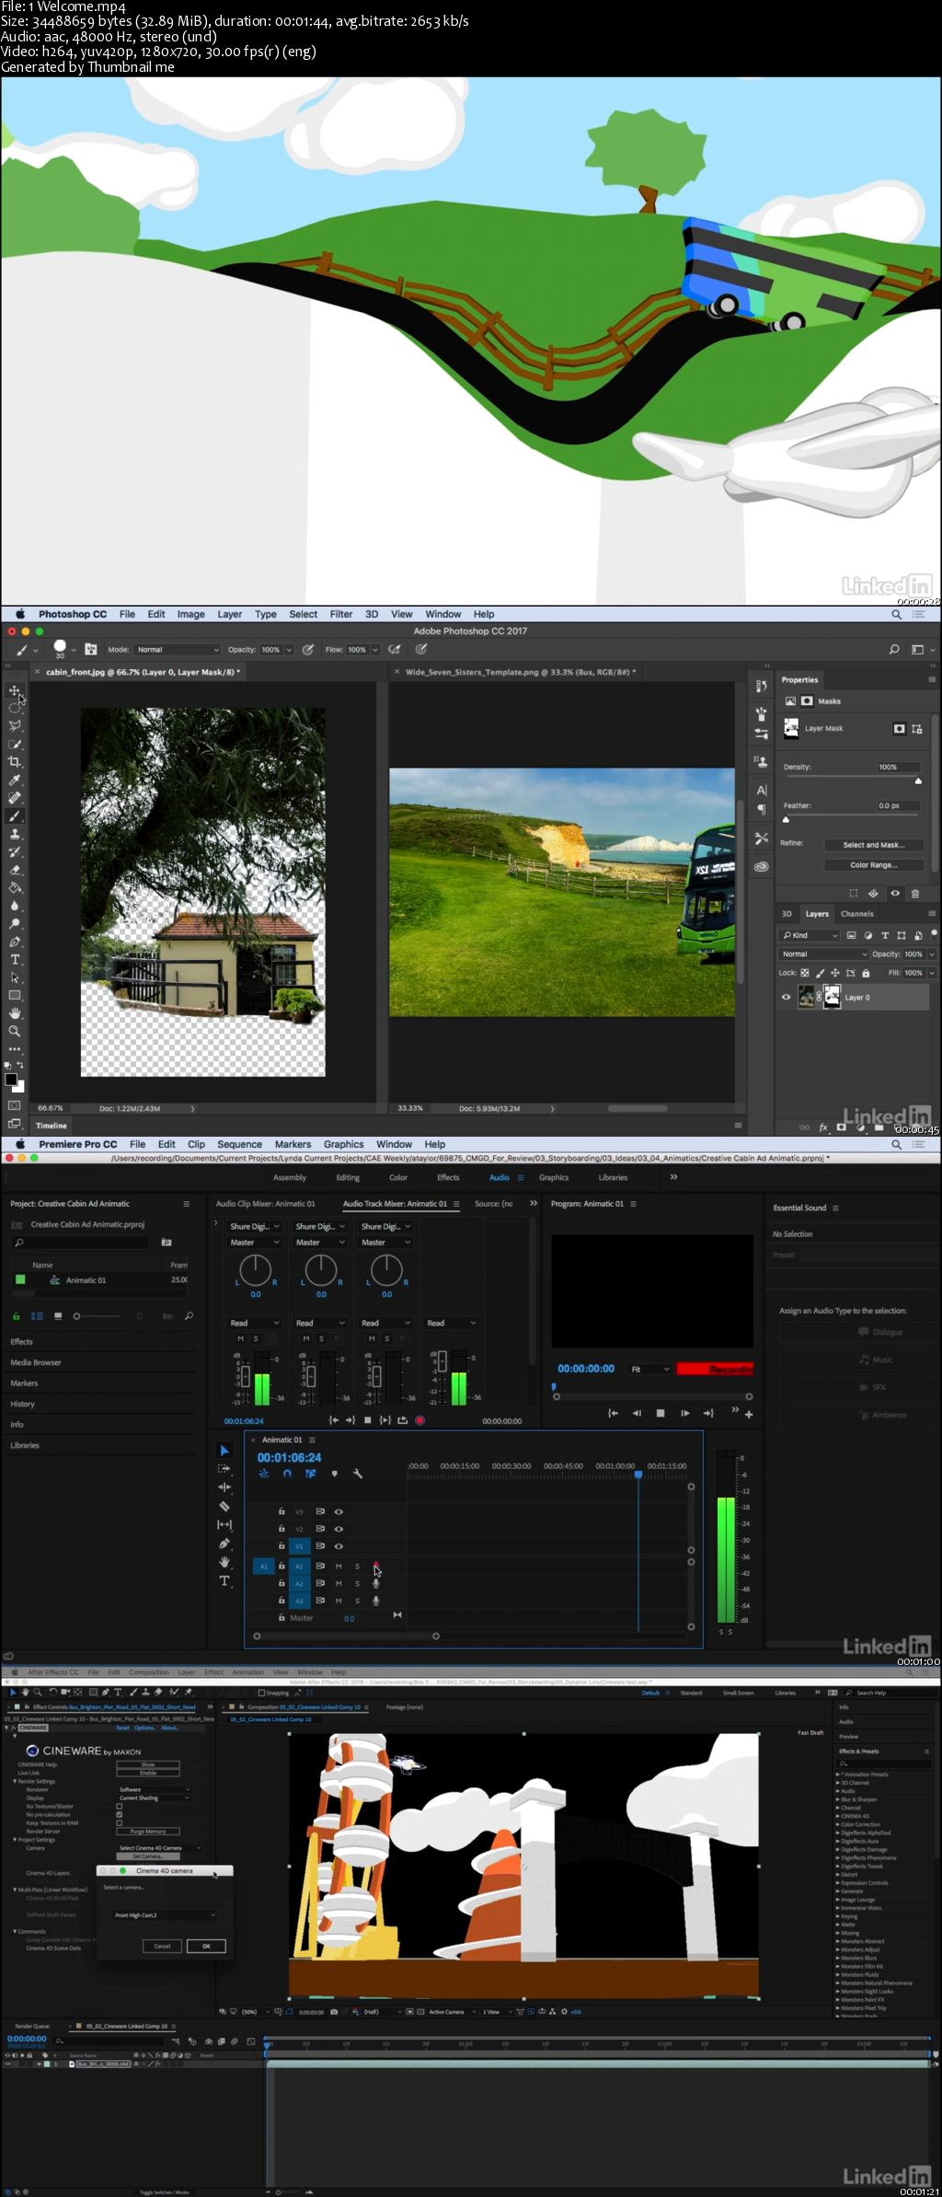Select the Crop tool in Photoshop
The height and width of the screenshot is (2197, 942).
[x=14, y=762]
